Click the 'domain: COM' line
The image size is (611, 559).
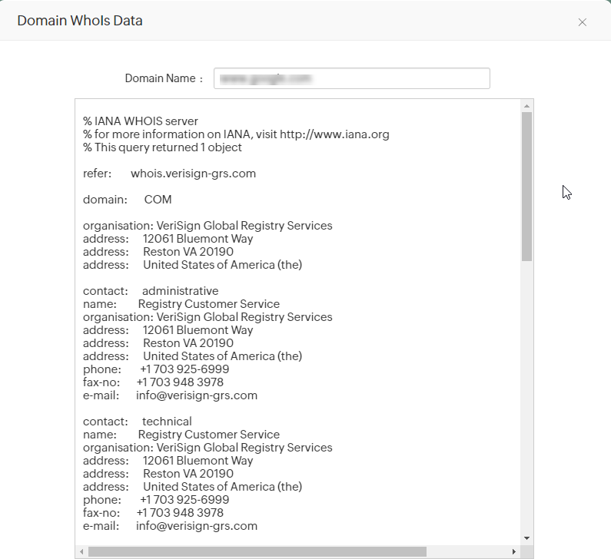click(128, 200)
